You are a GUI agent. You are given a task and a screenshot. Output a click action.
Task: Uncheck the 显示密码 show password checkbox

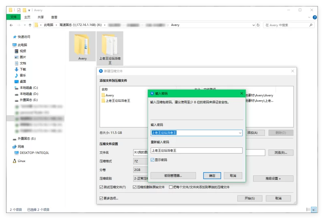click(x=153, y=160)
